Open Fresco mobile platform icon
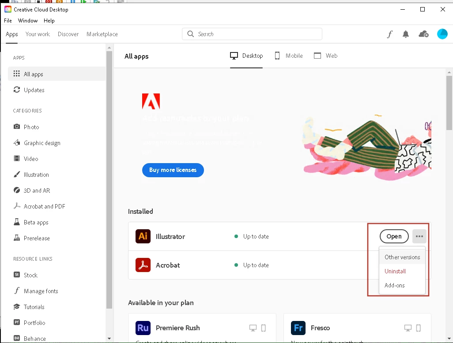 point(418,328)
